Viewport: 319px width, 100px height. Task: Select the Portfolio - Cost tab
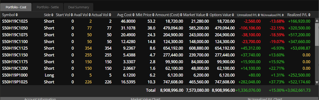coord(16,7)
